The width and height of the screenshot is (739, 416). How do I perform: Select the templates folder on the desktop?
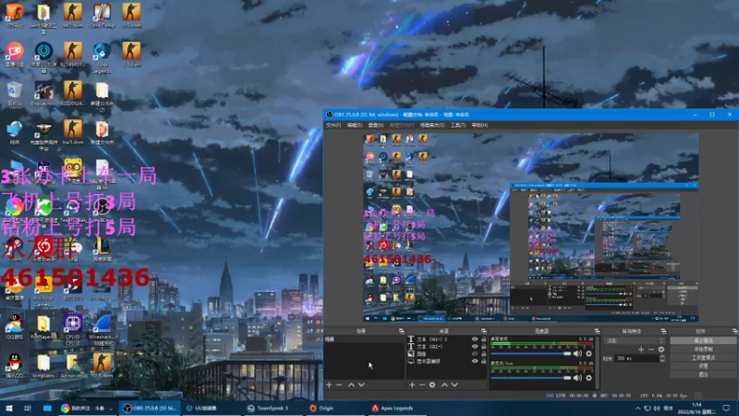[43, 366]
